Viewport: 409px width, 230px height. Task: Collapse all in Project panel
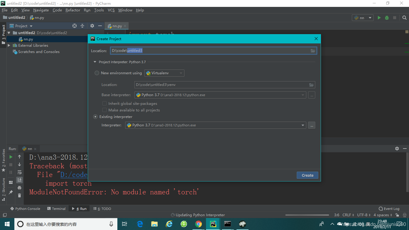click(x=82, y=26)
